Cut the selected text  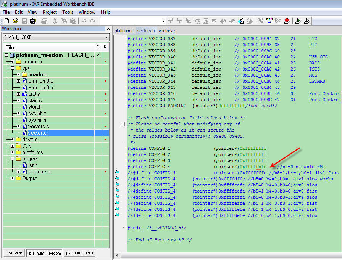click(55, 21)
